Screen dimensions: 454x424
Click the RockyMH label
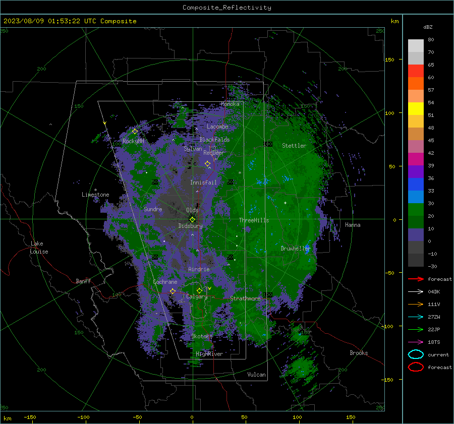coord(133,141)
